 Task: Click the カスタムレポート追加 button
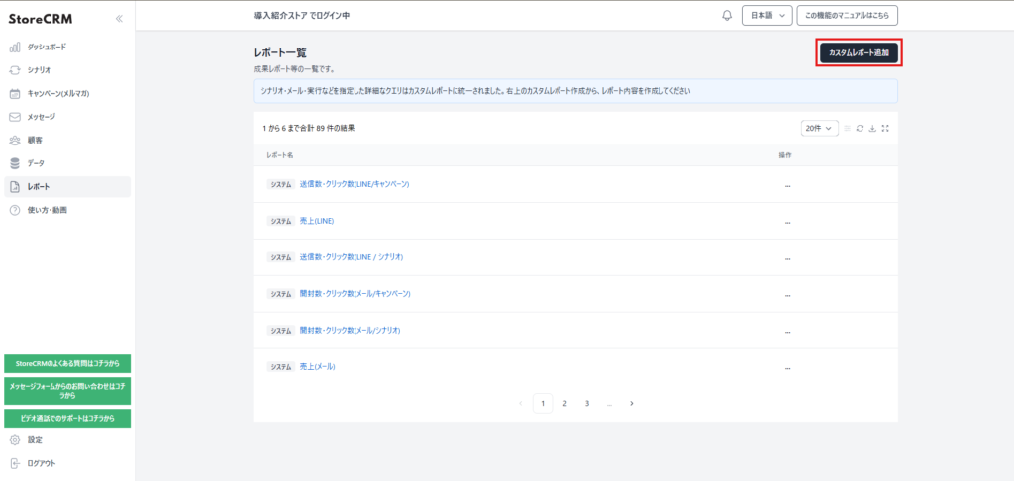[x=859, y=52]
